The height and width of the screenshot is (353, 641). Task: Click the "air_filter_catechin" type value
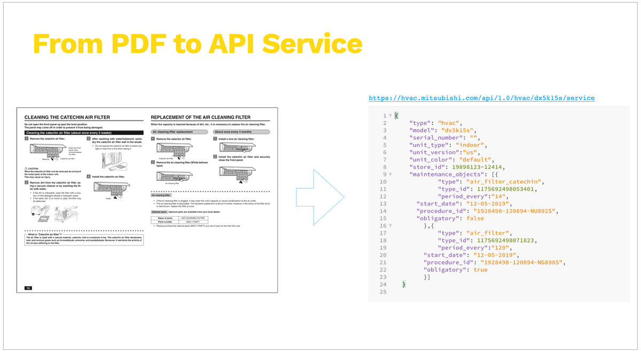pyautogui.click(x=504, y=182)
